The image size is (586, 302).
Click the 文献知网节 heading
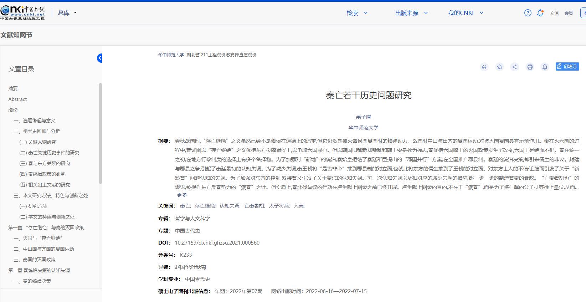point(16,35)
